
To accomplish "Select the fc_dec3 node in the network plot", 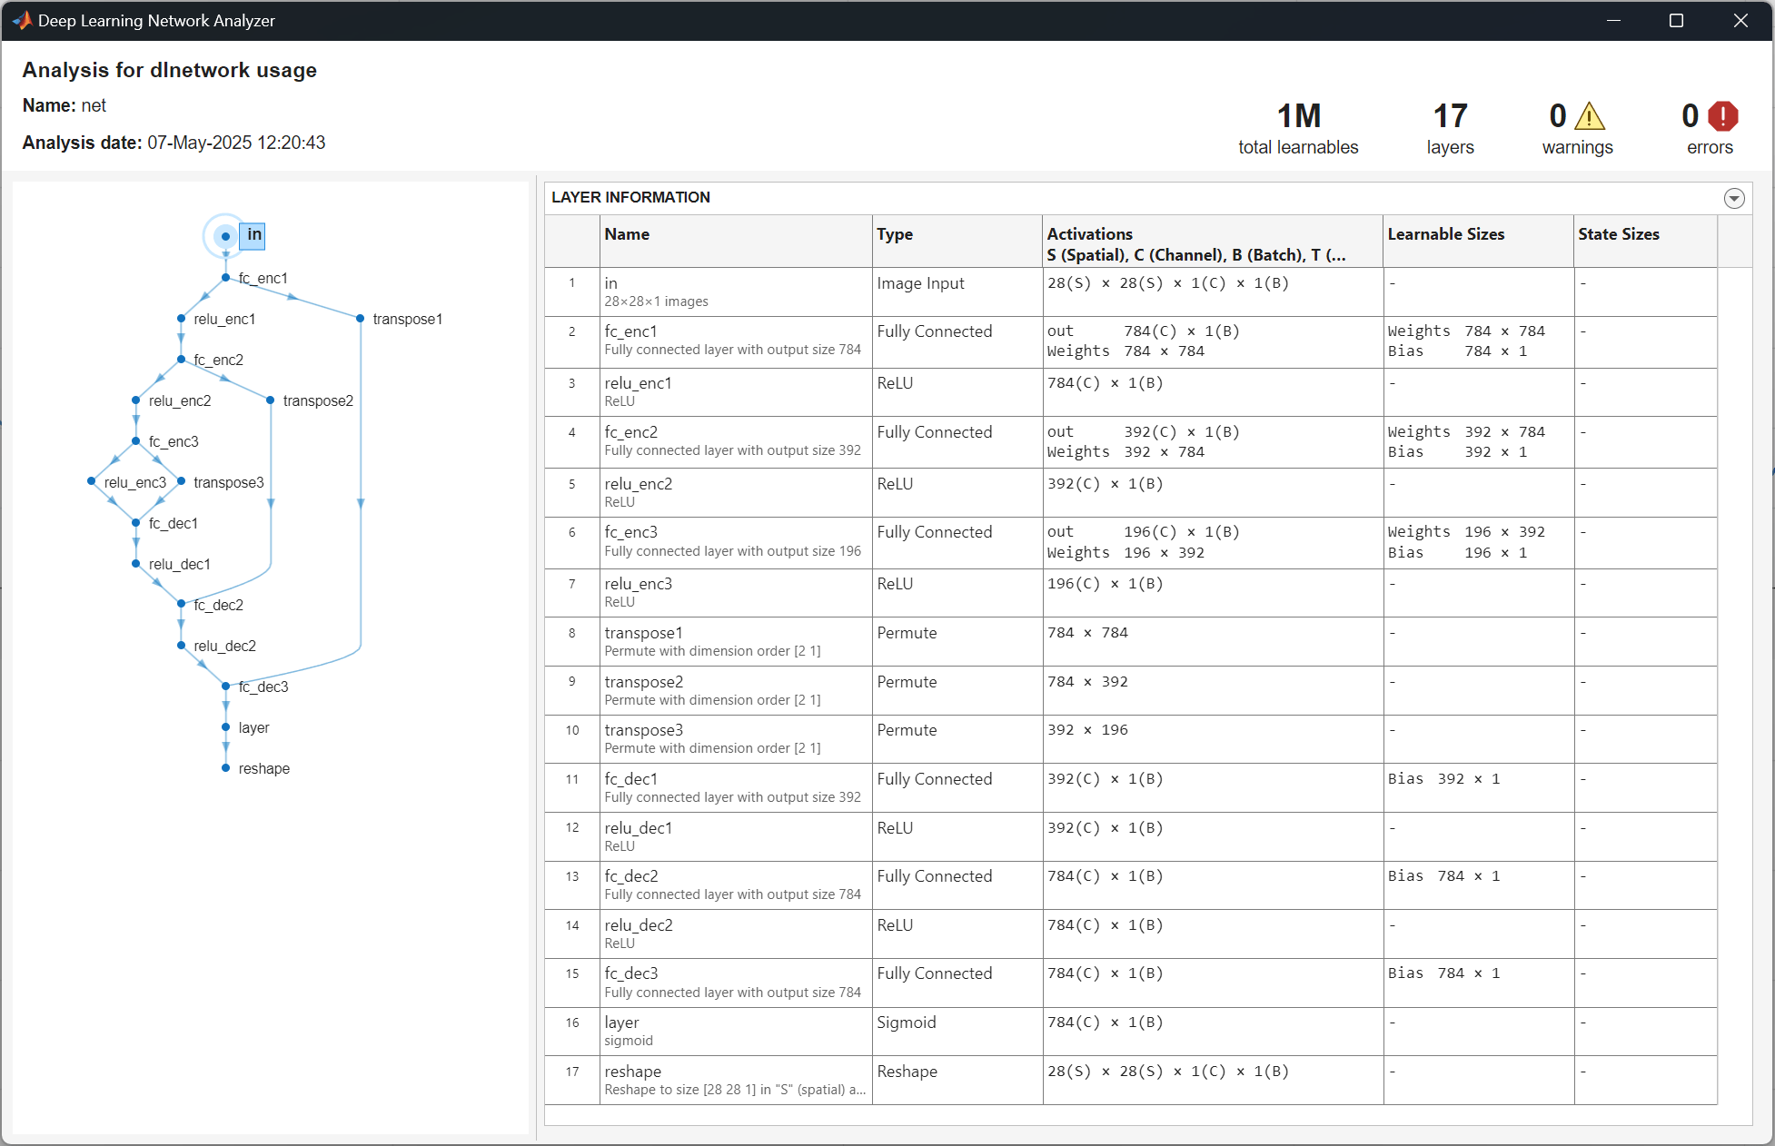I will point(225,687).
